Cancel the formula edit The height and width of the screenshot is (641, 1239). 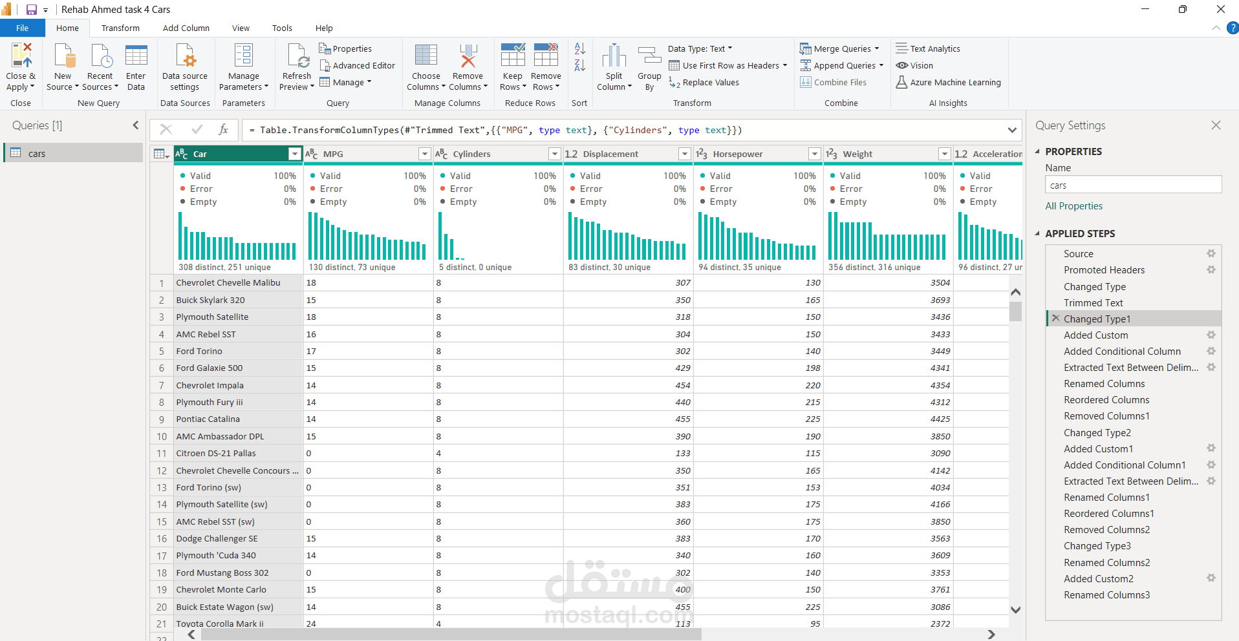coord(166,129)
